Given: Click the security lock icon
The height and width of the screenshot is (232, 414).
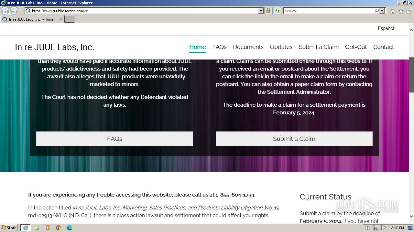Looking at the screenshot, I should [268, 11].
